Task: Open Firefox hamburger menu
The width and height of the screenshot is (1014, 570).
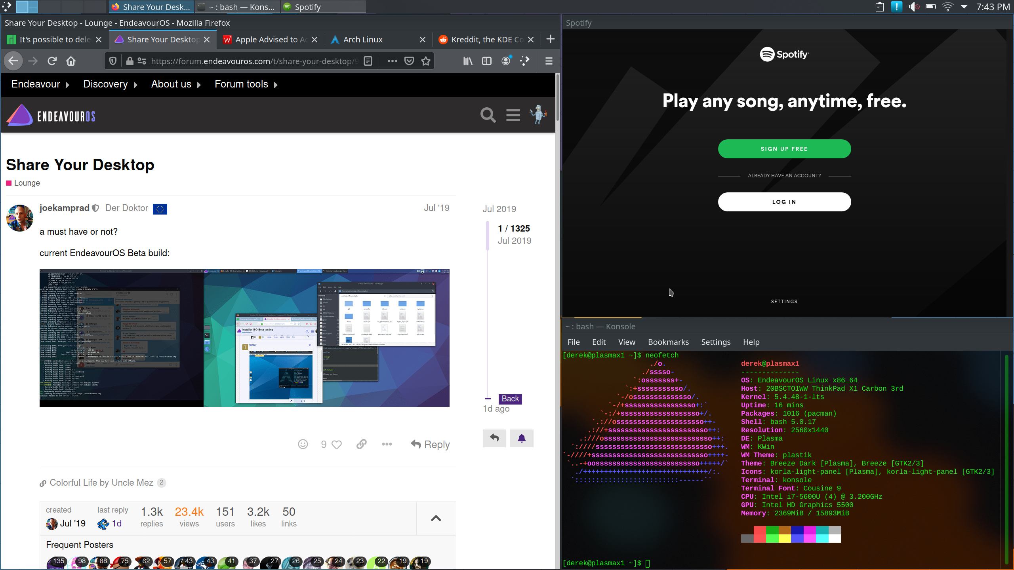Action: [549, 61]
